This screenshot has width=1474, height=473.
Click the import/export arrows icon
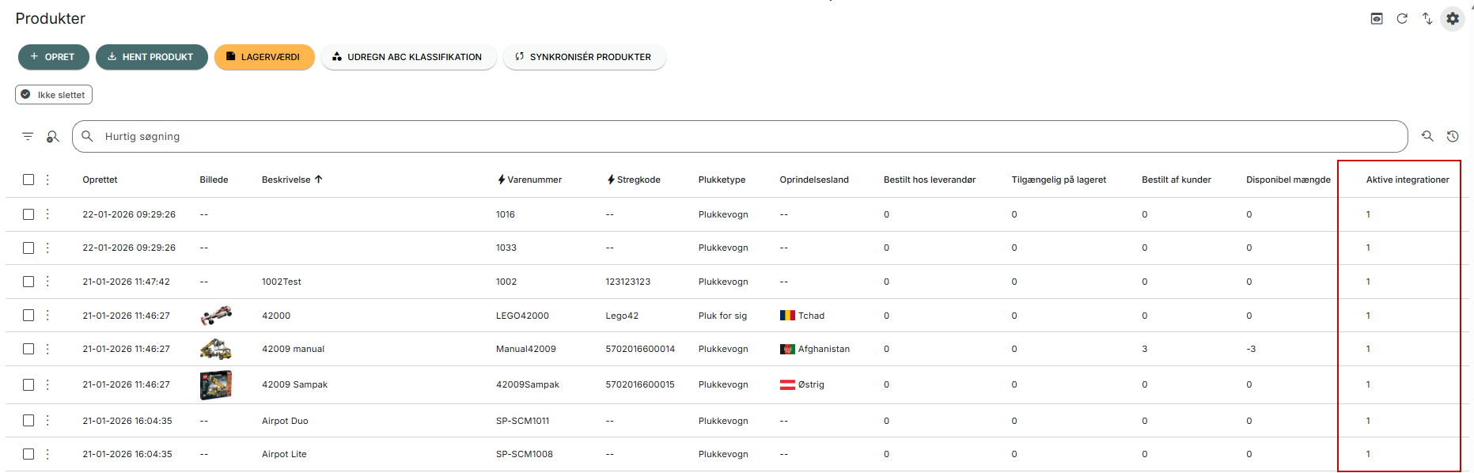click(x=1427, y=18)
